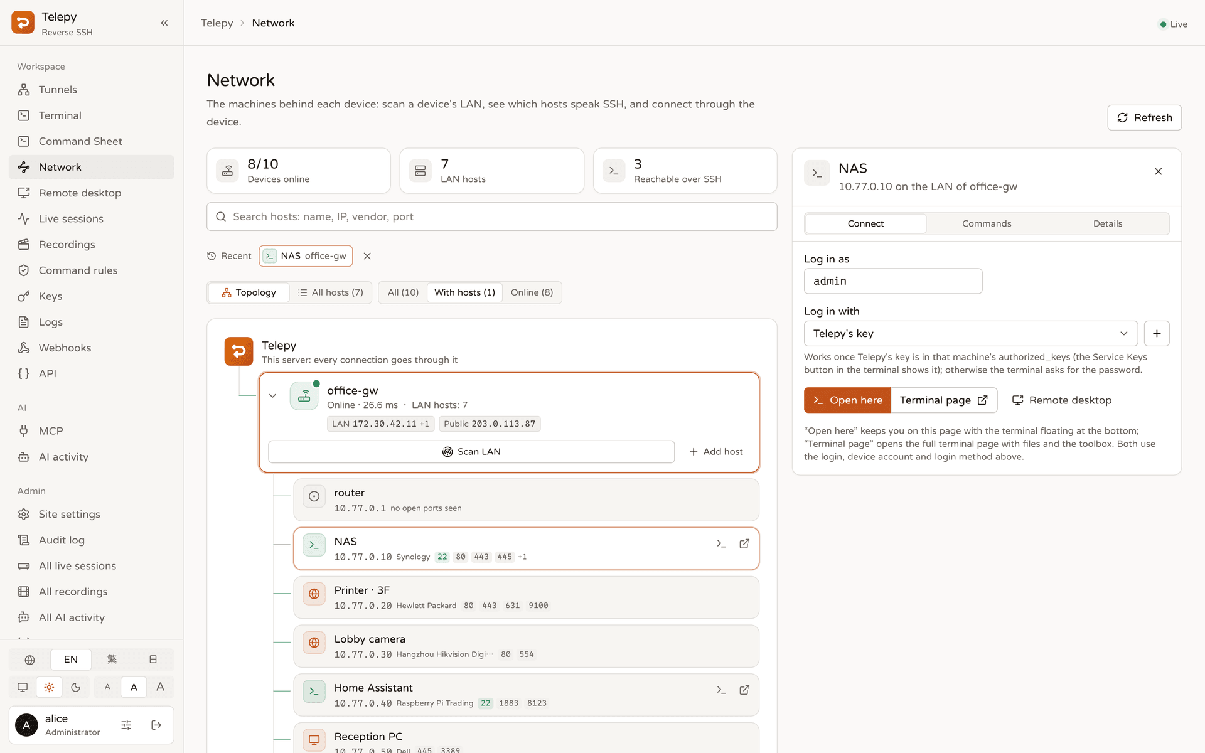The width and height of the screenshot is (1205, 753).
Task: Clear recent hosts with X icon
Action: [367, 256]
